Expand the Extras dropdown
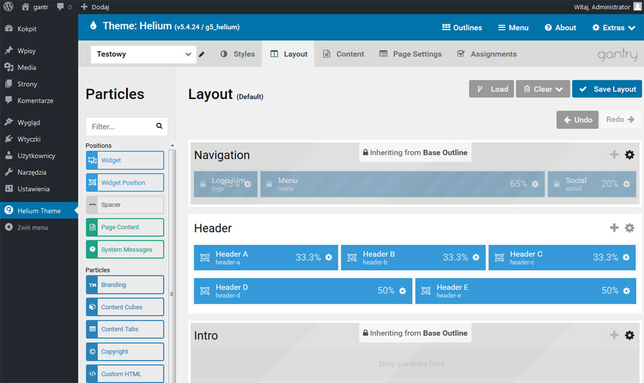Image resolution: width=644 pixels, height=383 pixels. [x=614, y=27]
